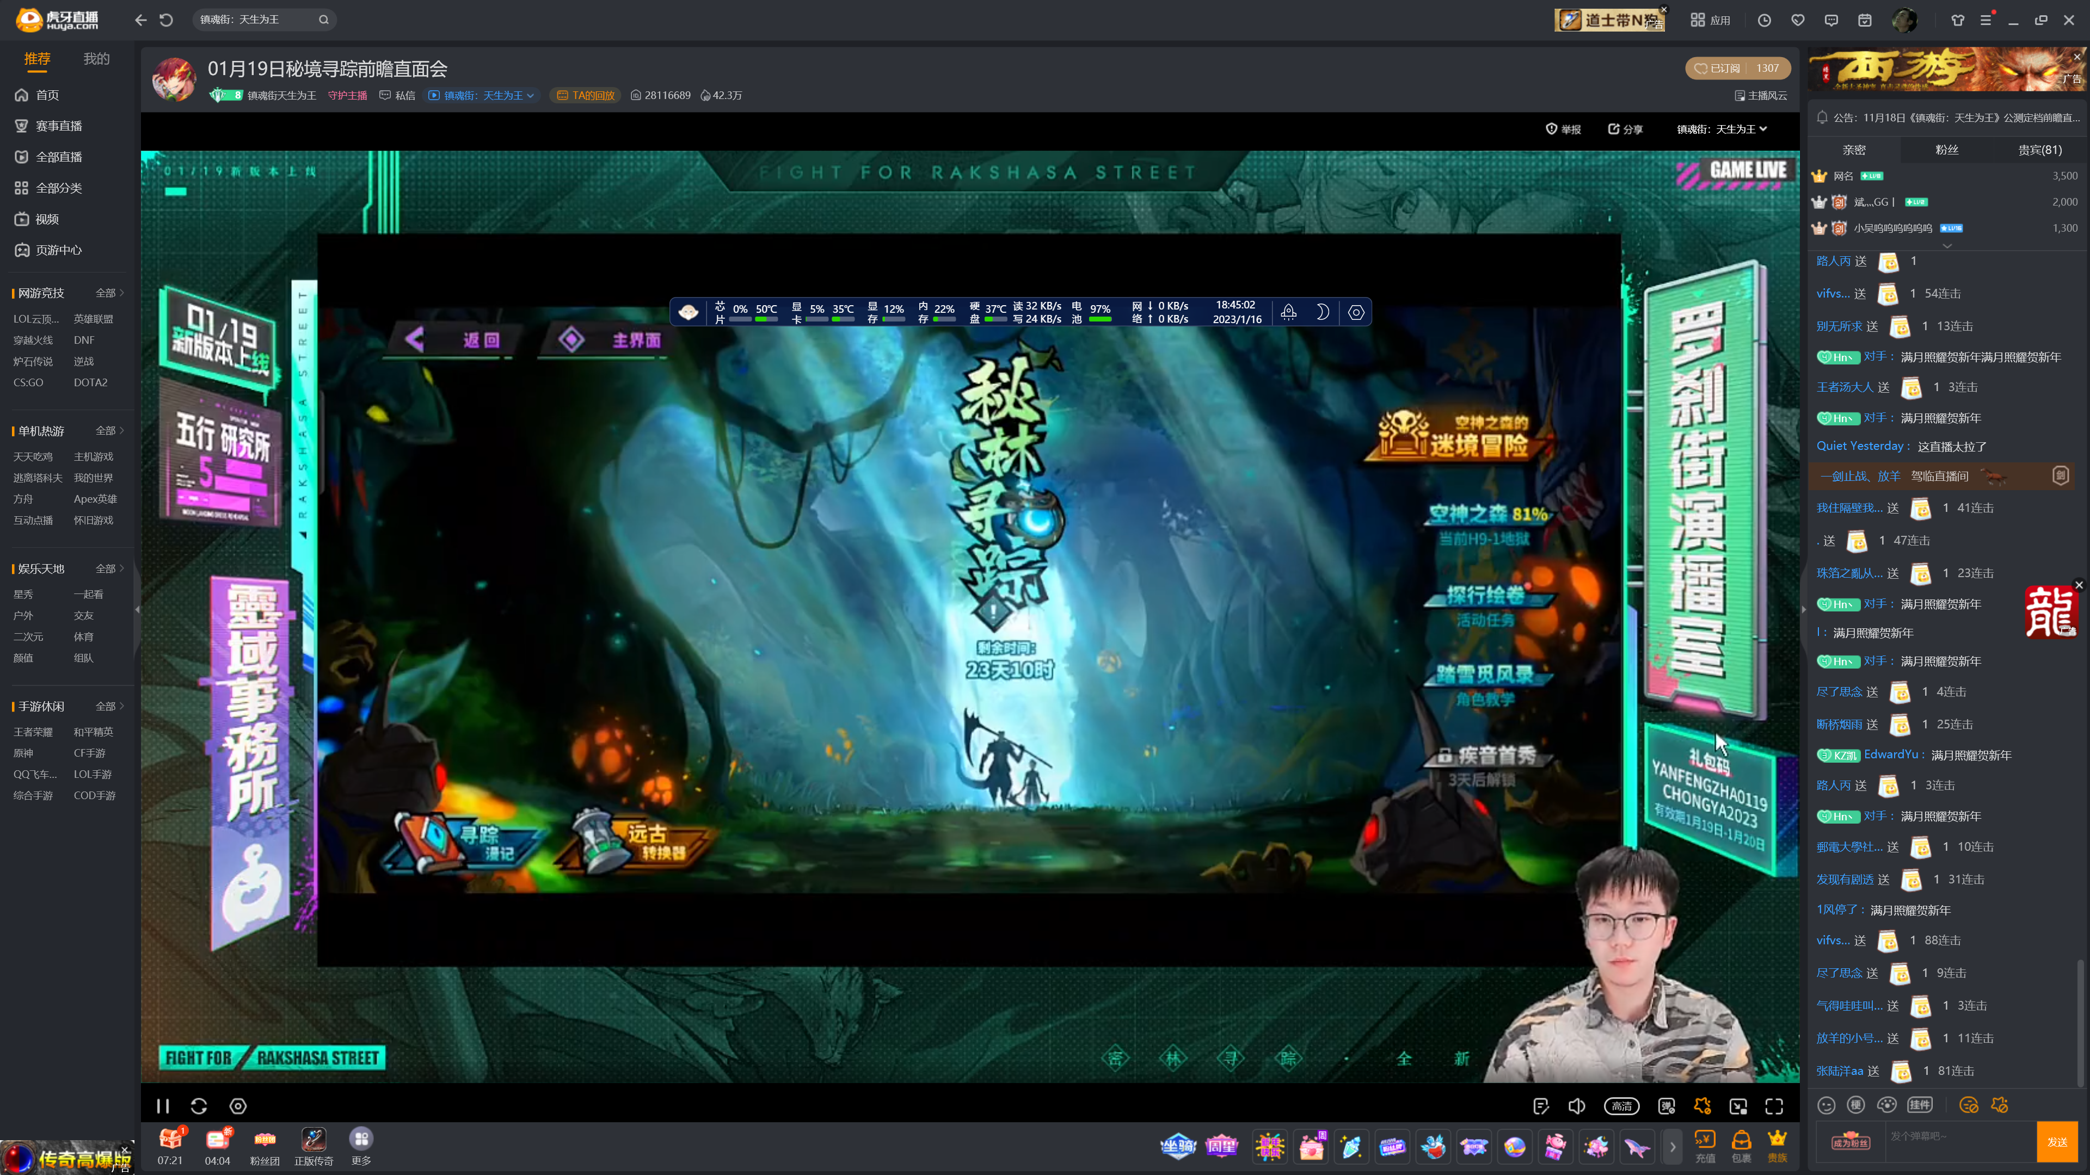The image size is (2090, 1175).
Task: Expand 单机热游 全部 list
Action: [109, 431]
